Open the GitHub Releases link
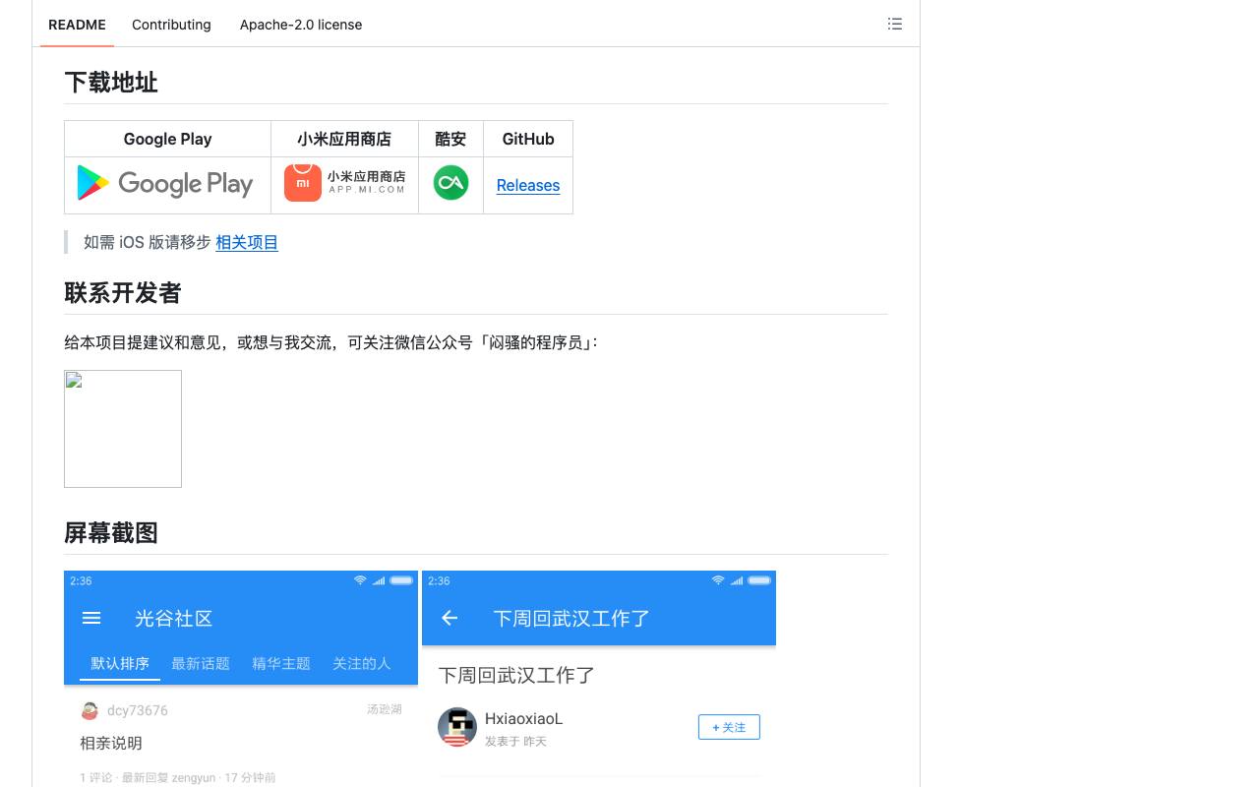This screenshot has height=787, width=1259. pyautogui.click(x=528, y=185)
